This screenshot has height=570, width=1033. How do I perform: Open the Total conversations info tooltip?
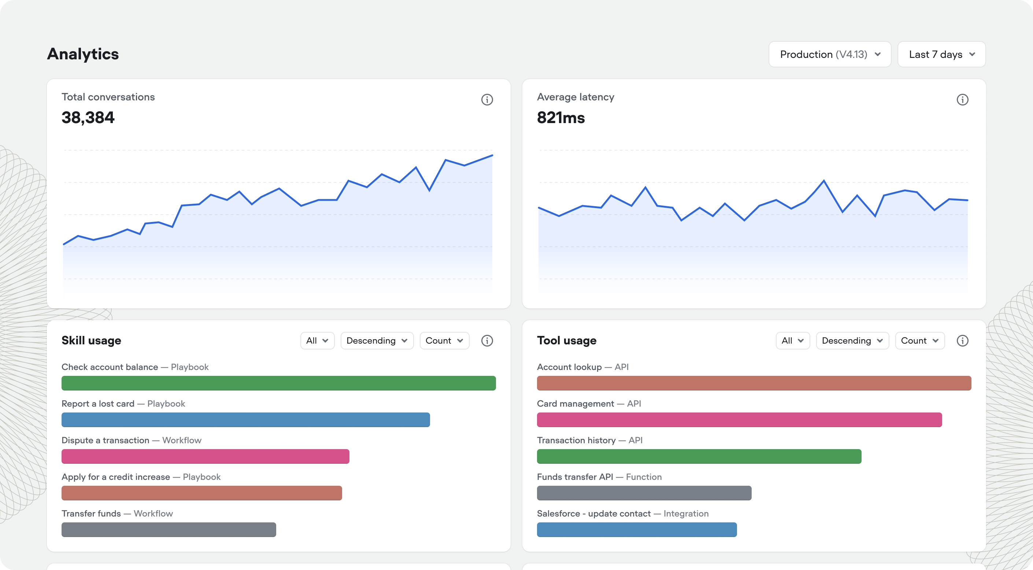tap(487, 100)
